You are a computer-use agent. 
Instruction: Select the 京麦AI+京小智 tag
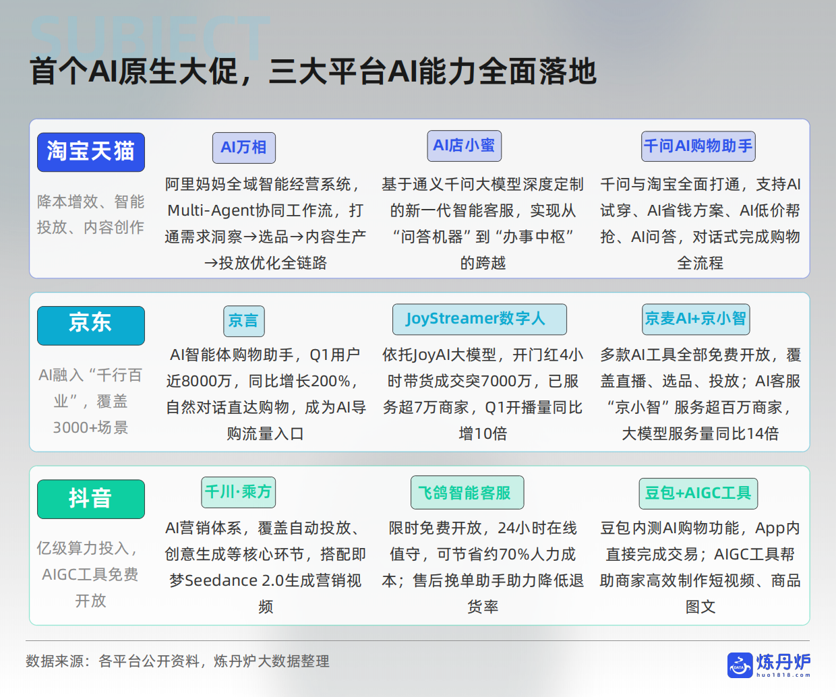[696, 319]
